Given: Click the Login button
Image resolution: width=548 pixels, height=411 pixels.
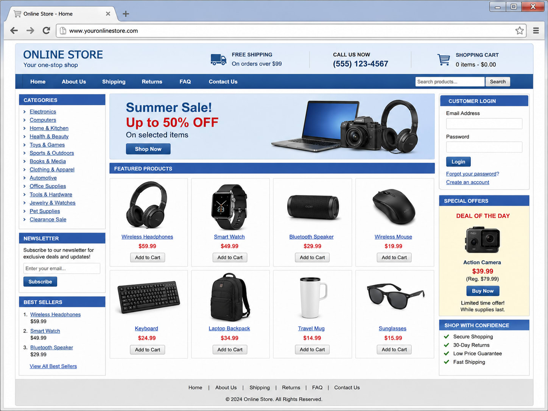Looking at the screenshot, I should click(458, 162).
